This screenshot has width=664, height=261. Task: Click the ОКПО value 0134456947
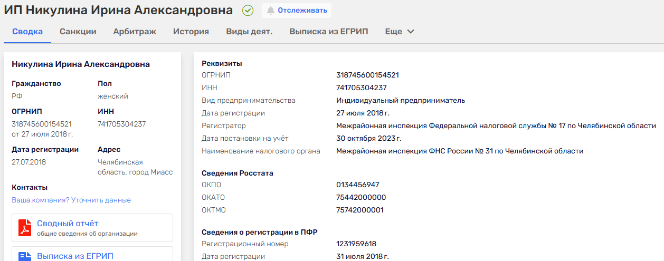coord(357,185)
